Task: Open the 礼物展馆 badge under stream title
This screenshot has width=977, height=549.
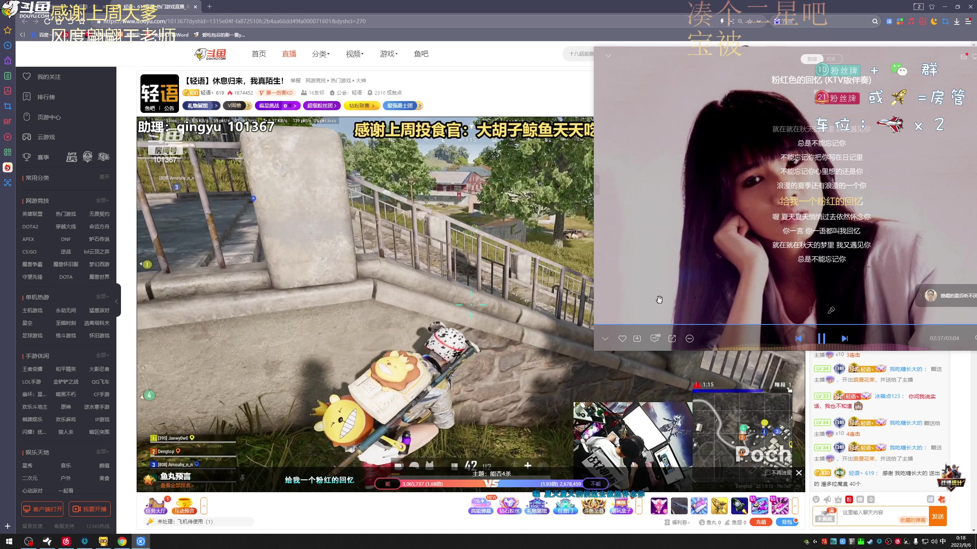Action: click(201, 106)
